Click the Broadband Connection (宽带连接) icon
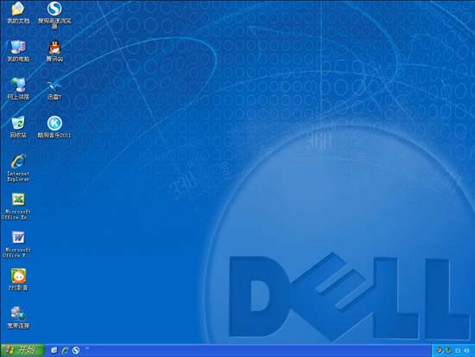The width and height of the screenshot is (475, 357). click(18, 314)
